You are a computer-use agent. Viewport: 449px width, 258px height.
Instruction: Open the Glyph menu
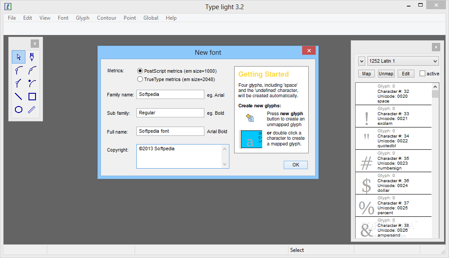coord(82,18)
